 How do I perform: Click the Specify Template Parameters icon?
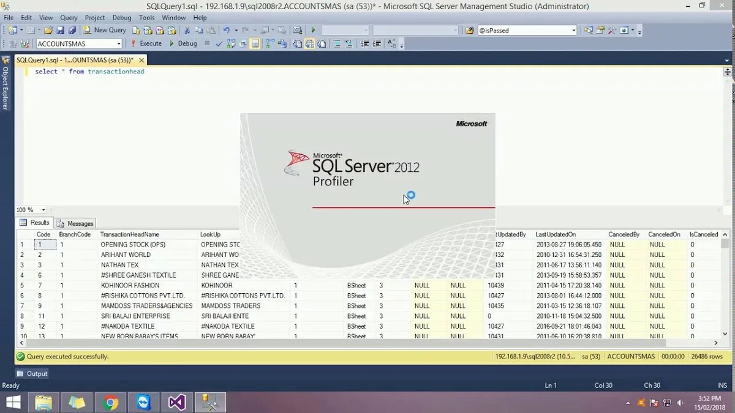tap(391, 43)
